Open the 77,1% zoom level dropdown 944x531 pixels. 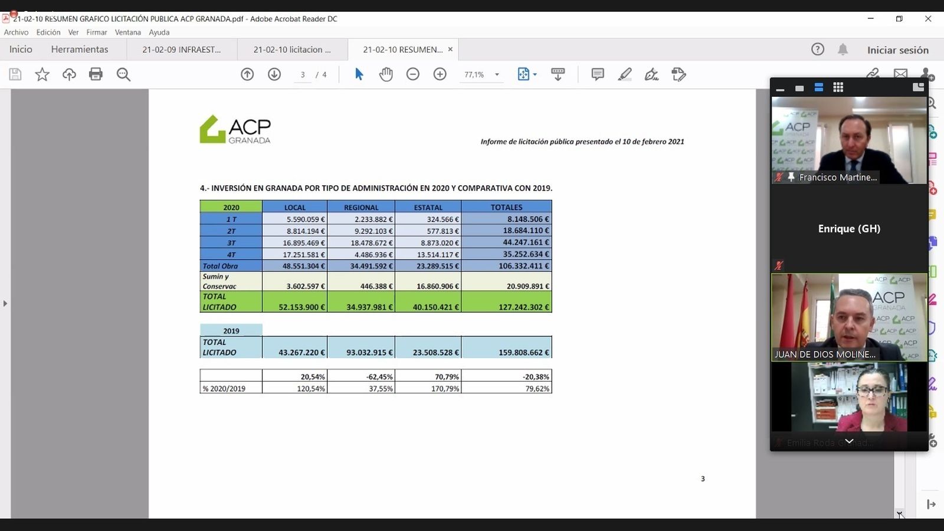[x=497, y=74]
